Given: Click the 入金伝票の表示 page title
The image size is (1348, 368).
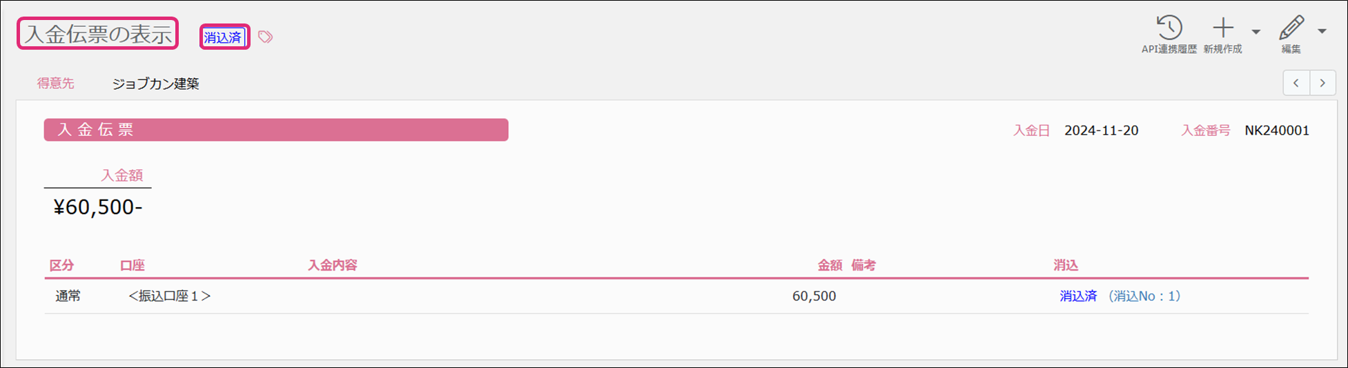Looking at the screenshot, I should point(98,34).
